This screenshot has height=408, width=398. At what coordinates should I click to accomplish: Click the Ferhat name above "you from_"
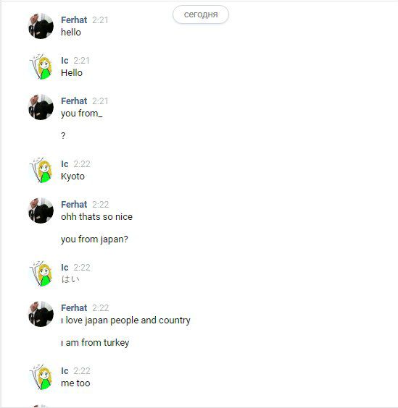(74, 101)
